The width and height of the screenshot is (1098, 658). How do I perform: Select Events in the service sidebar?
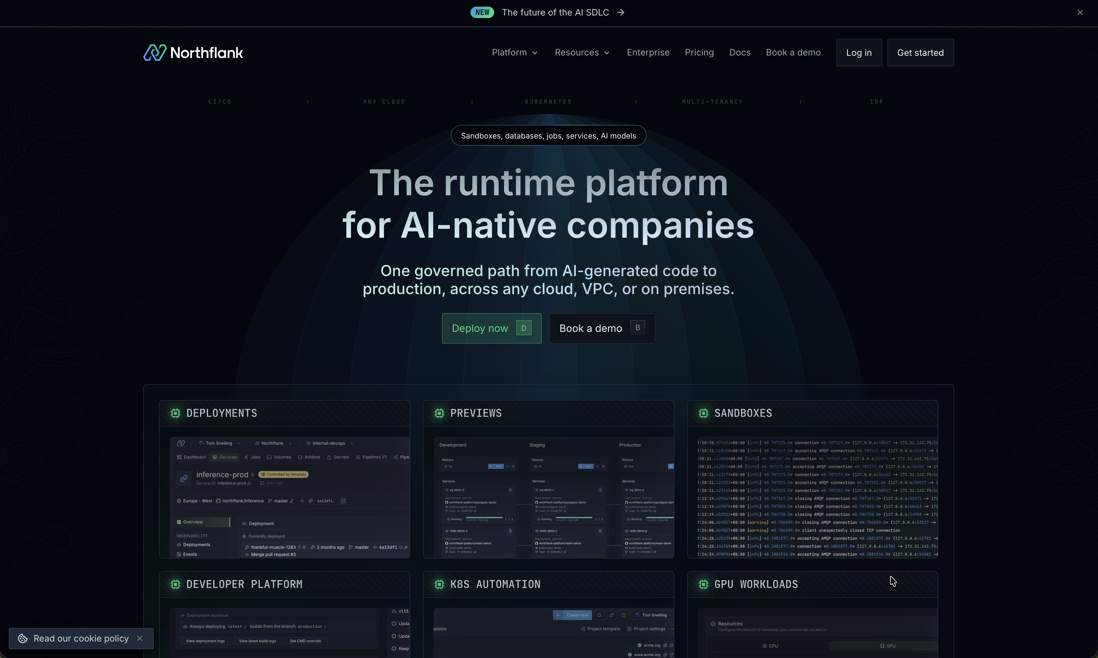[187, 554]
